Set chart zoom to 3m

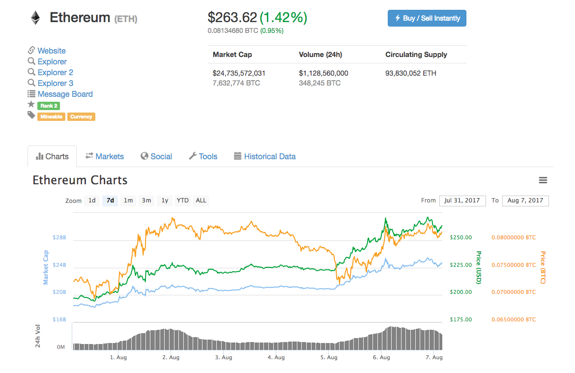pos(146,201)
